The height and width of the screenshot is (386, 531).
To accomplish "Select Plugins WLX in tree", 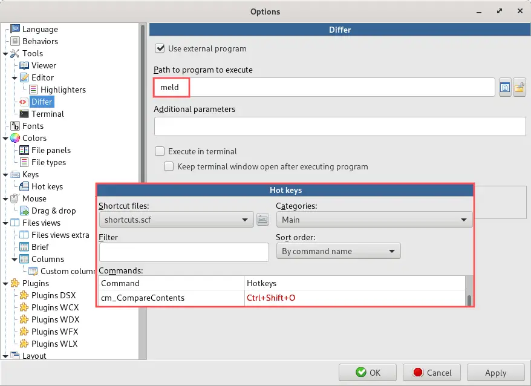I will (x=54, y=344).
